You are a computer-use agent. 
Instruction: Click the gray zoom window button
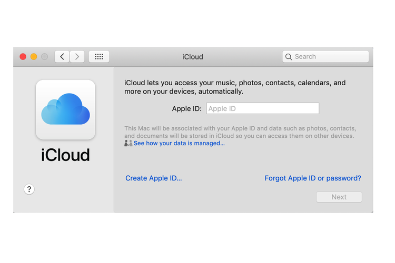[44, 57]
